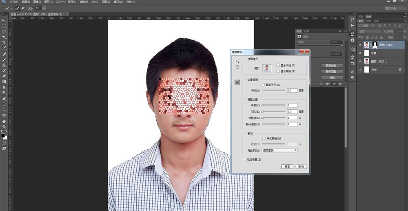Click the 移动边缘 (Shift Edge) slider handle
This screenshot has width=408, height=211.
(274, 124)
